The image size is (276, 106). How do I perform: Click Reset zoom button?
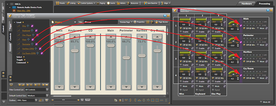point(87,100)
